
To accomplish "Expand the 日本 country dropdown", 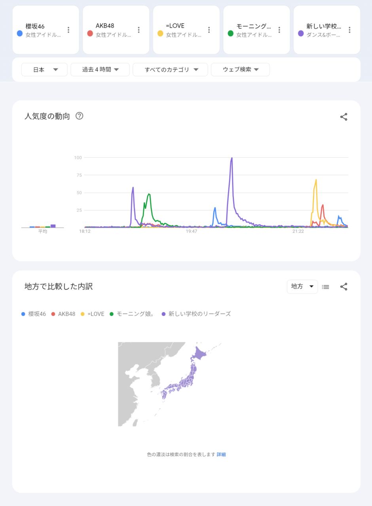I will pos(44,70).
